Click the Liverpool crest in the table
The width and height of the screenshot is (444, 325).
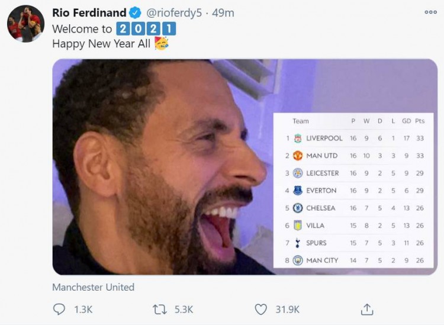(x=297, y=138)
